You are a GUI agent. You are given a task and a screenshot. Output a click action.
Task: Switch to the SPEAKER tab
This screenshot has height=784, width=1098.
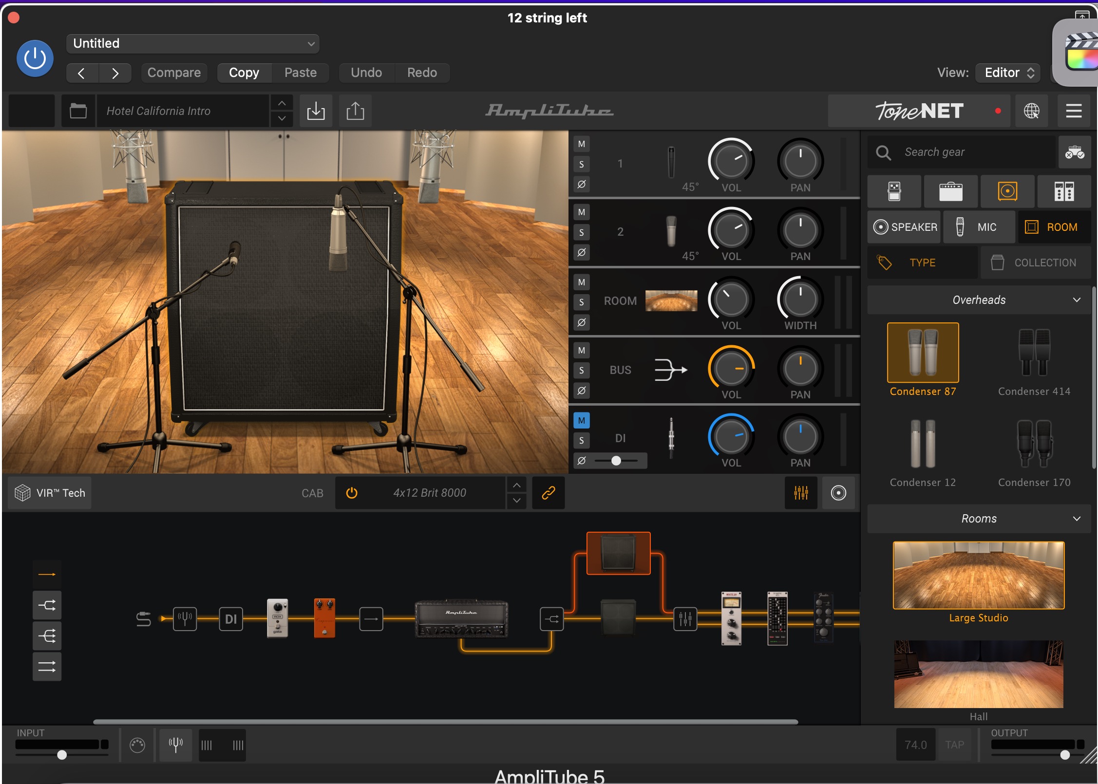pos(904,227)
